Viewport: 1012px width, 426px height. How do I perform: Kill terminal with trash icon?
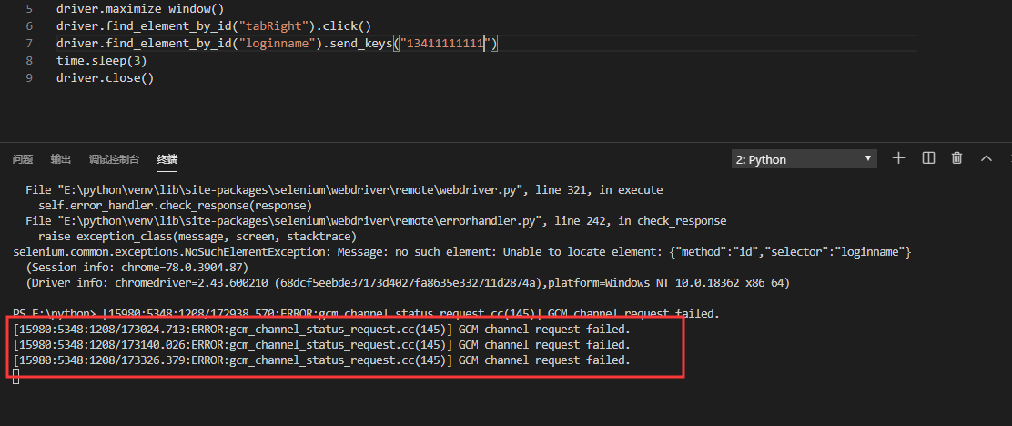click(x=957, y=158)
